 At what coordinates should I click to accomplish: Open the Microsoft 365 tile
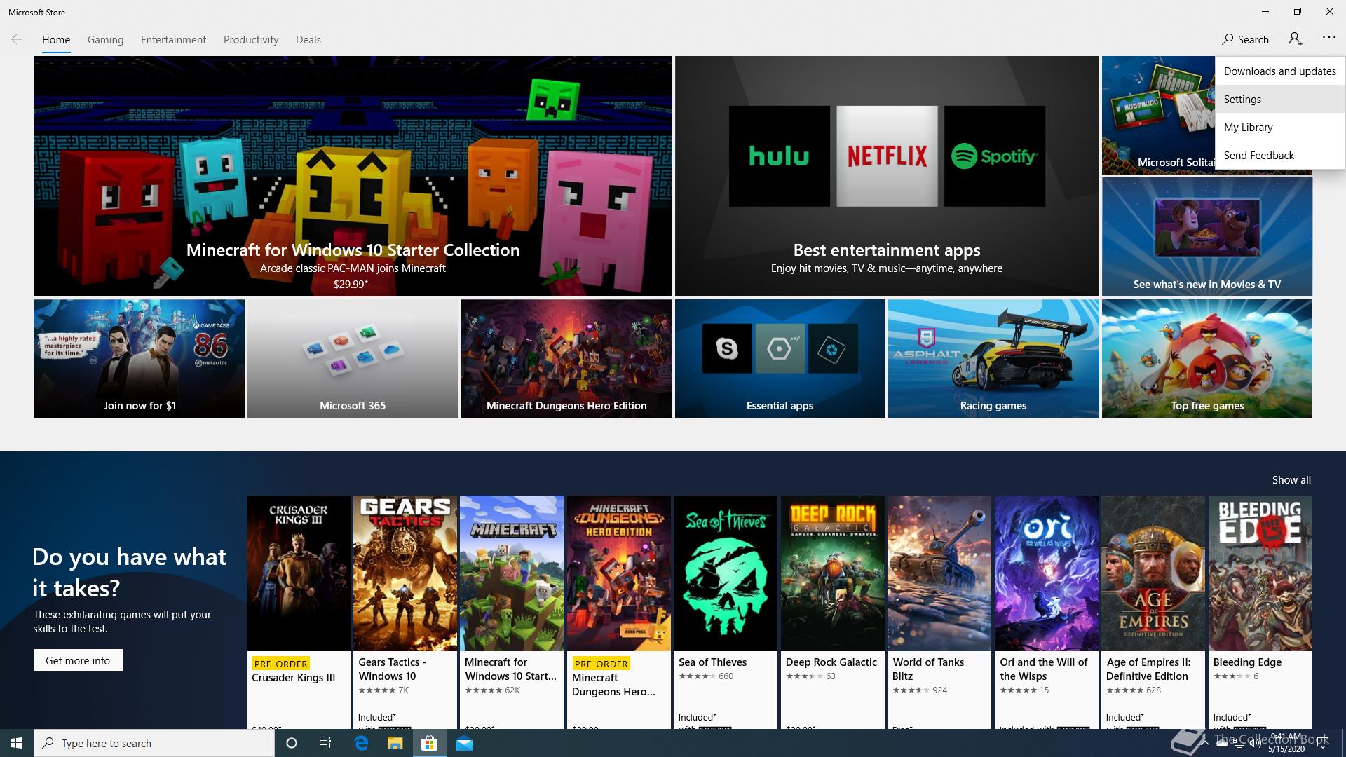(x=353, y=358)
